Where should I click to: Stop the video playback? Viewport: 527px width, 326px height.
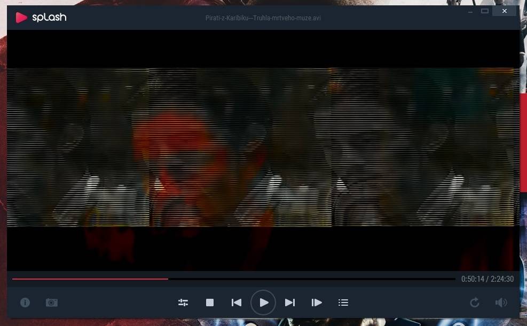pyautogui.click(x=210, y=303)
